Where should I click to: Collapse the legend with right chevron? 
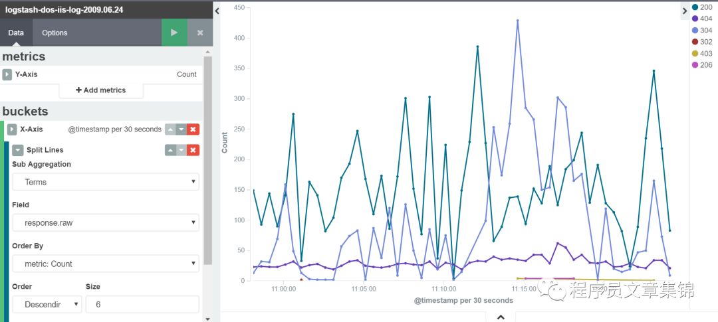tap(685, 11)
